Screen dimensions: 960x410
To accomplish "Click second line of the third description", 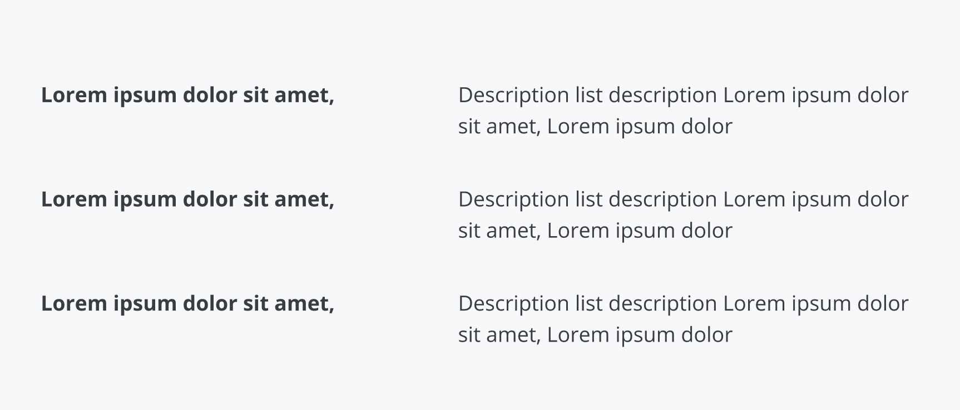I will click(595, 334).
